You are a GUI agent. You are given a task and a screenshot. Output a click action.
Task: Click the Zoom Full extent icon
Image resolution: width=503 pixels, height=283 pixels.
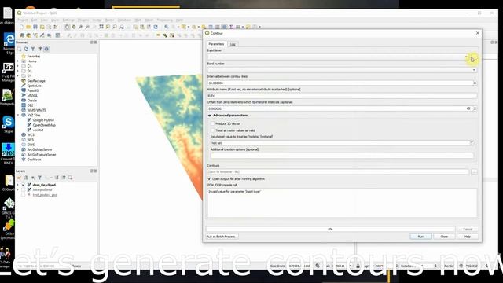click(x=101, y=27)
